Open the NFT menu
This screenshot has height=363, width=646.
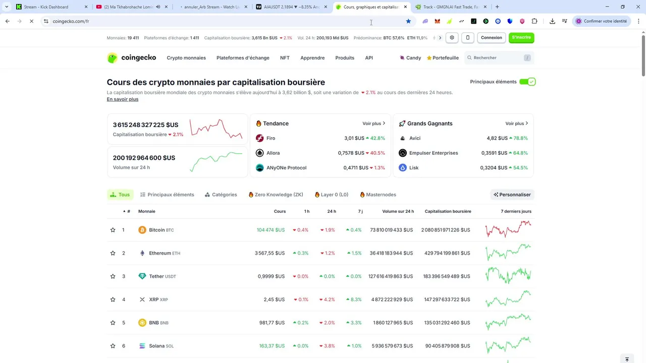pos(285,58)
